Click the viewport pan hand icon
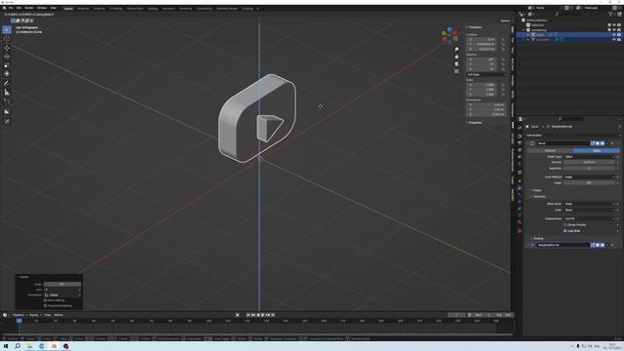 (456, 57)
